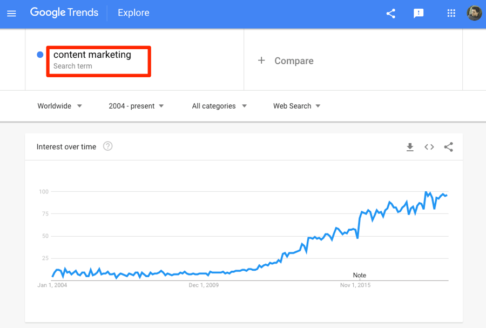The image size is (486, 328).
Task: Click the plus icon beside Compare
Action: [261, 60]
